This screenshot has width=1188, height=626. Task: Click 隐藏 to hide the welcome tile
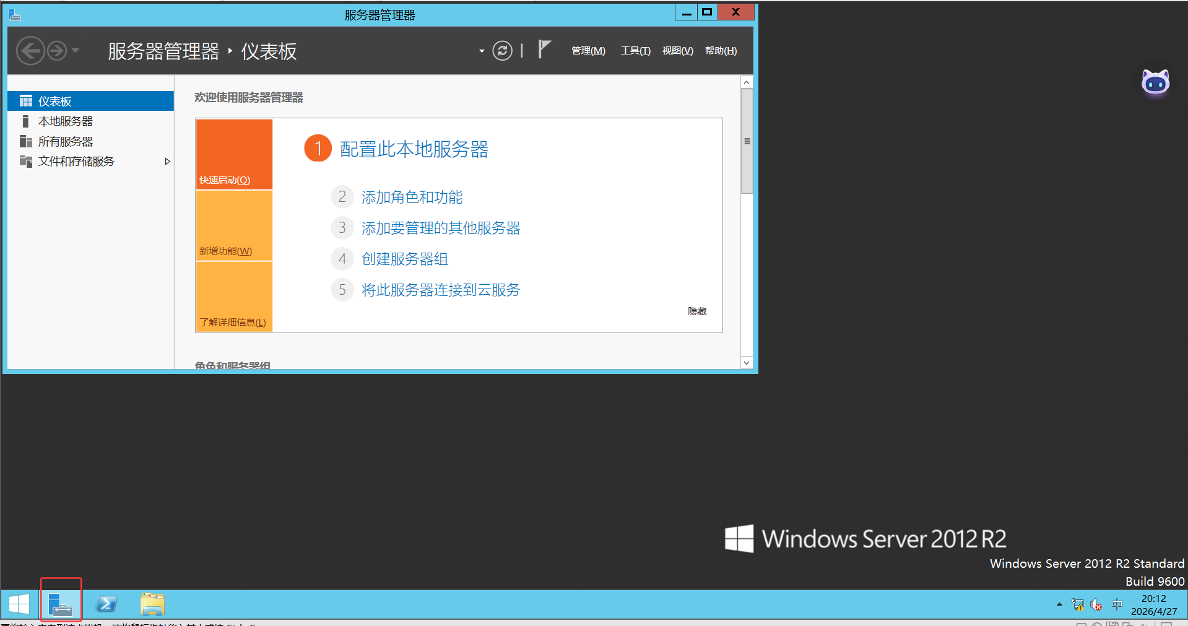click(x=697, y=311)
